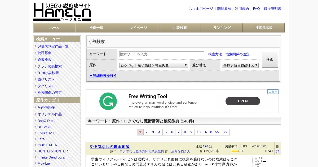This screenshot has width=318, height=167.
Task: Click the rating bar under 調整平均 6.83
Action: pyautogui.click(x=237, y=151)
